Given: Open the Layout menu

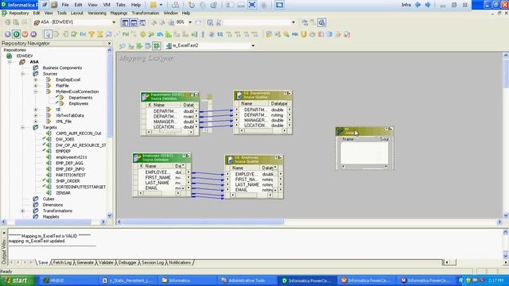Looking at the screenshot, I should click(x=77, y=13).
